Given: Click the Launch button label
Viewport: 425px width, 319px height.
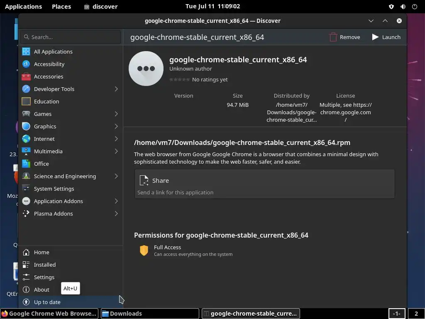Looking at the screenshot, I should [x=391, y=37].
